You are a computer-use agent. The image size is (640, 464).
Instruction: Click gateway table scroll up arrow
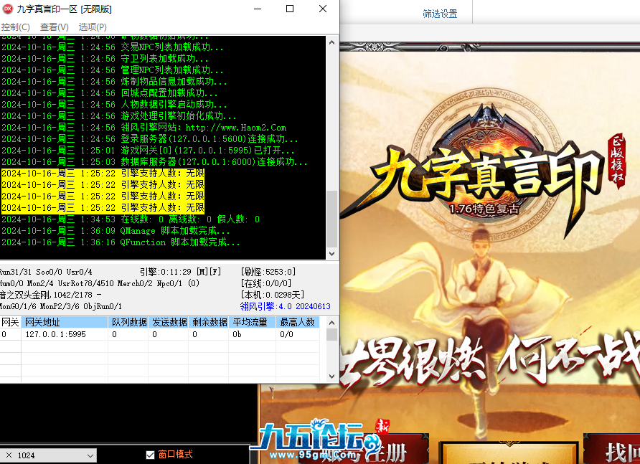331,323
